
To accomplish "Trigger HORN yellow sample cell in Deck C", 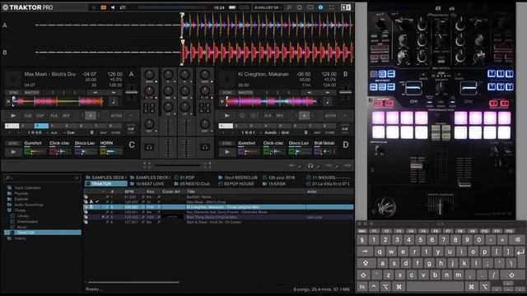I will pyautogui.click(x=103, y=151).
